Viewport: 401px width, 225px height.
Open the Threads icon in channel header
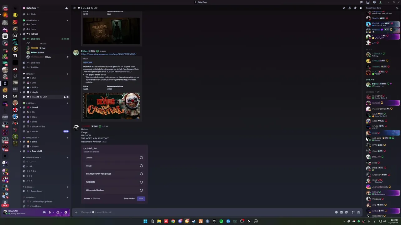point(344,8)
